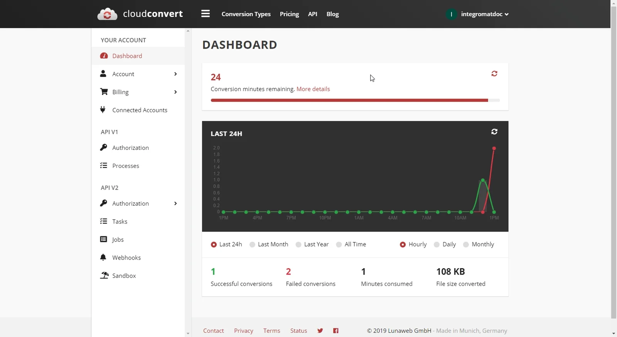
Task: Open the Status footer link
Action: click(299, 331)
